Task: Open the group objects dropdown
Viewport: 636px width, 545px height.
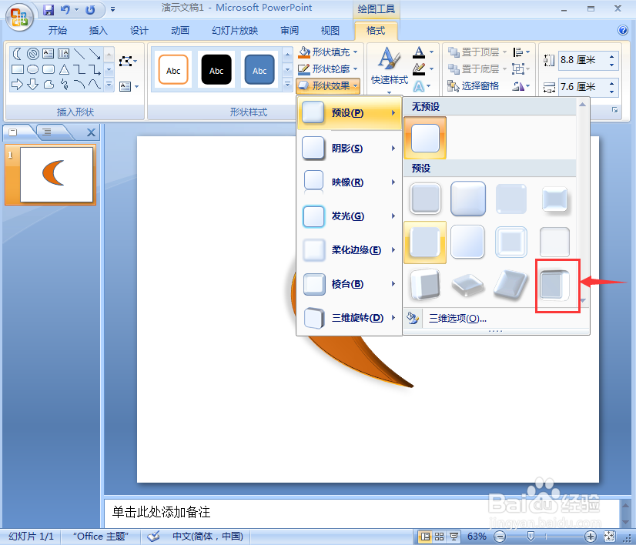Action: 521,69
